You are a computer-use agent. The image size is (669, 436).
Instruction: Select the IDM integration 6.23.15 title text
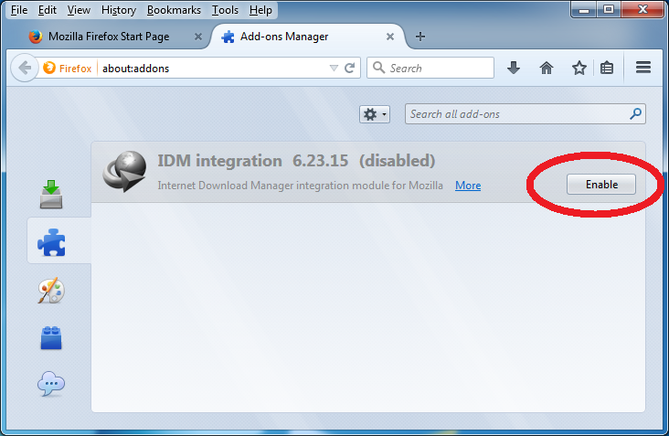coord(253,161)
